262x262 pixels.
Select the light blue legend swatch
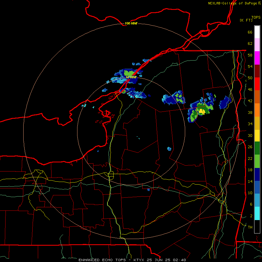[x=257, y=200]
